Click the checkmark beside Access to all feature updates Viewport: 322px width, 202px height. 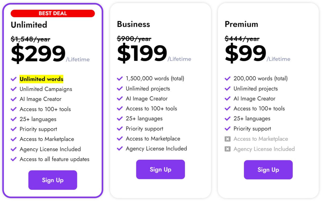coord(14,159)
